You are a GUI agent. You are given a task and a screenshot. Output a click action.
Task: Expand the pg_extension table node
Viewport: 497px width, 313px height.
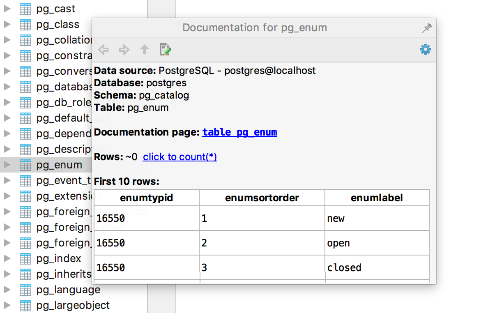coord(7,196)
